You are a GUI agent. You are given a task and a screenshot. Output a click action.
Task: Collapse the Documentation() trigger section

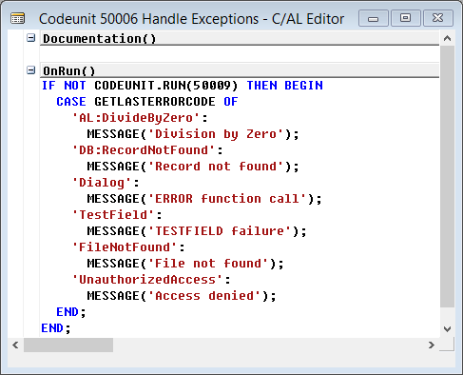(31, 38)
